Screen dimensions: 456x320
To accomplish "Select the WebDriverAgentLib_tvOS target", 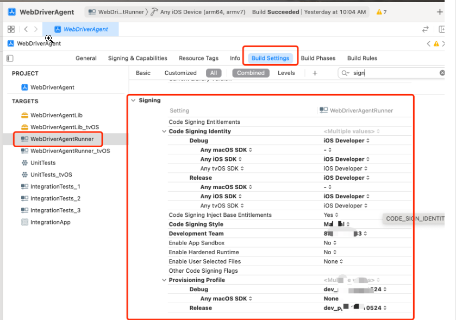I will coord(60,127).
